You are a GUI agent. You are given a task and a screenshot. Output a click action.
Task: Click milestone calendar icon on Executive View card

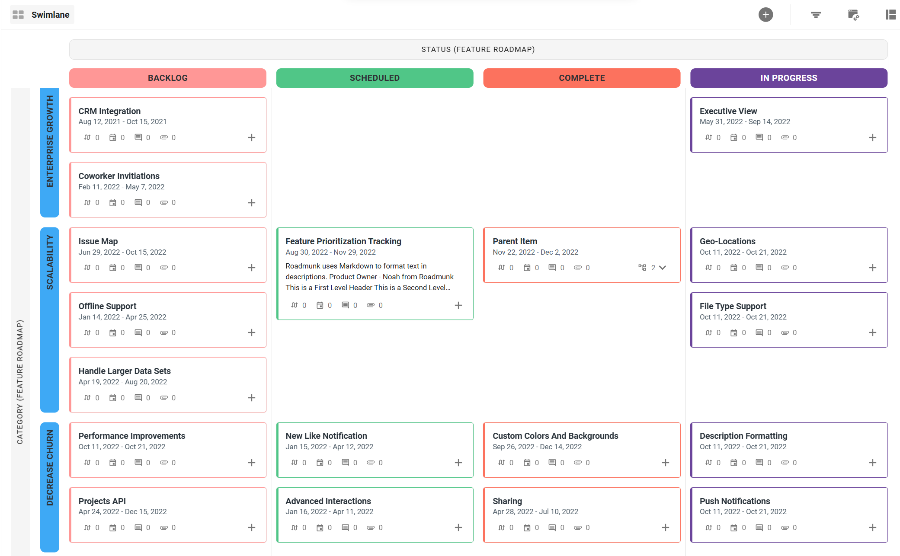tap(734, 137)
